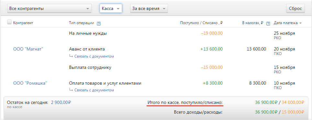
Task: Open contractor ООО "Ромашка"
Action: [30, 83]
